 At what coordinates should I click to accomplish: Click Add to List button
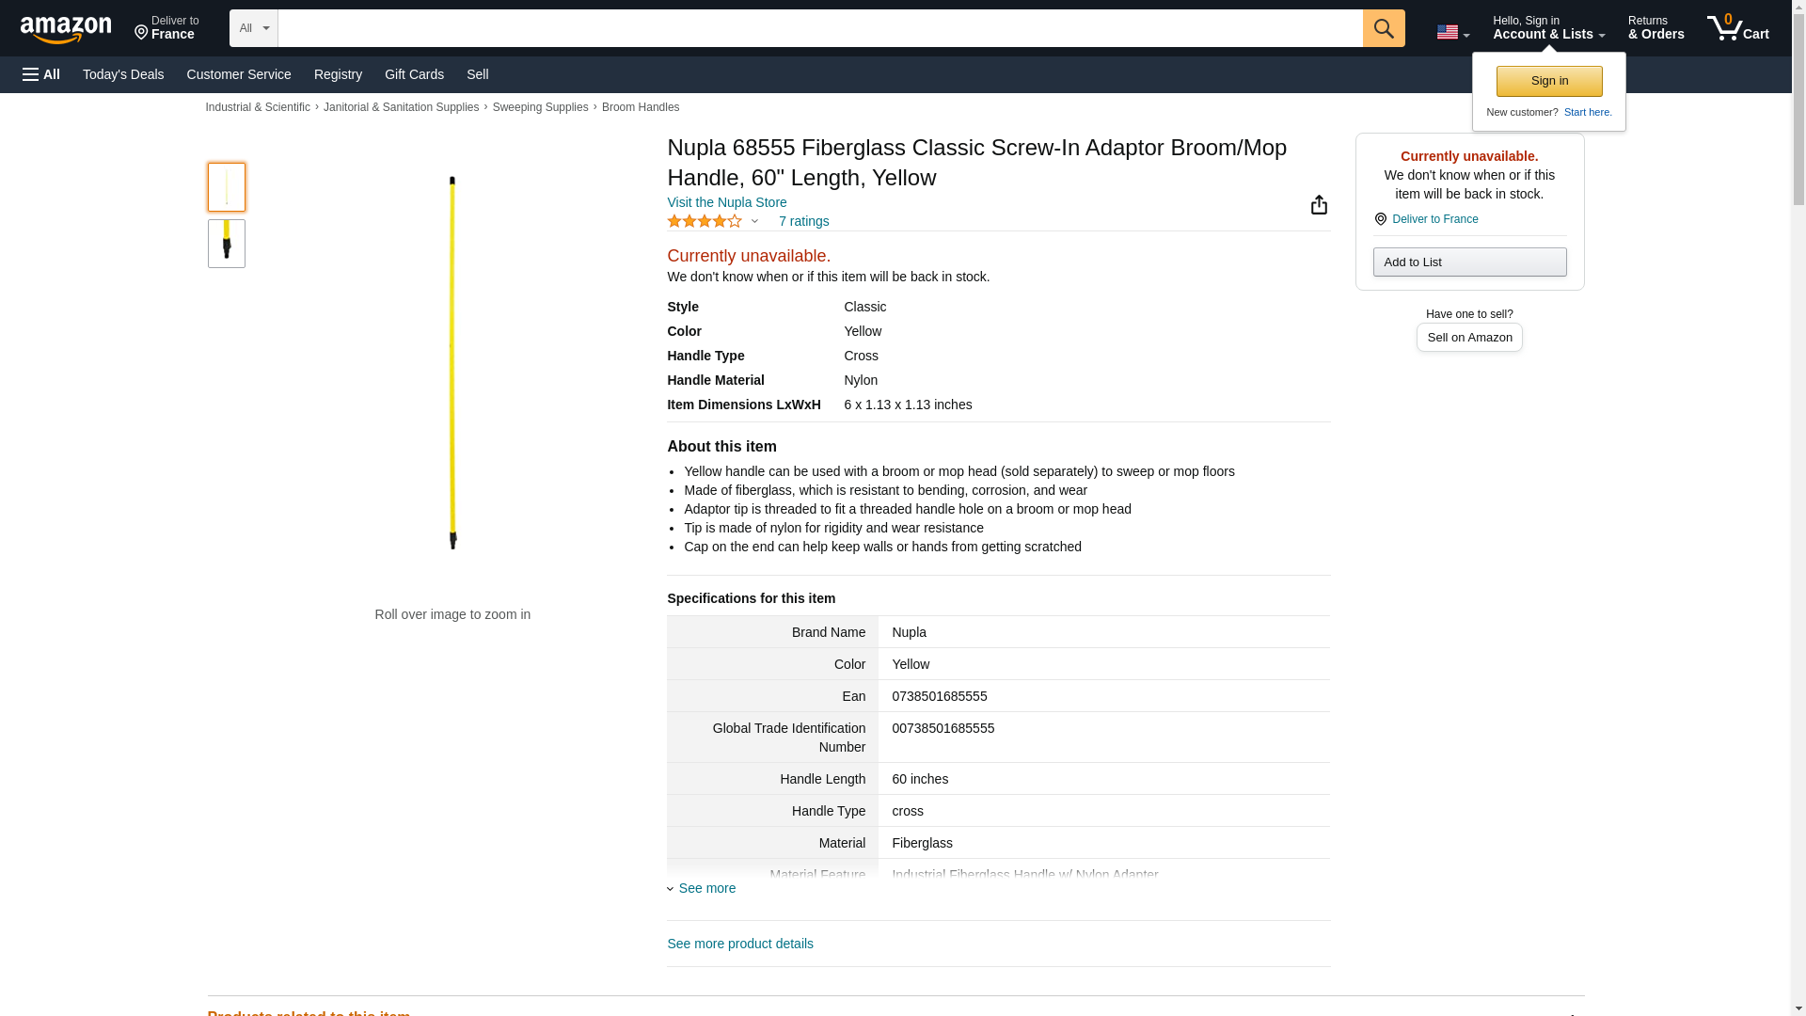coord(1469,262)
